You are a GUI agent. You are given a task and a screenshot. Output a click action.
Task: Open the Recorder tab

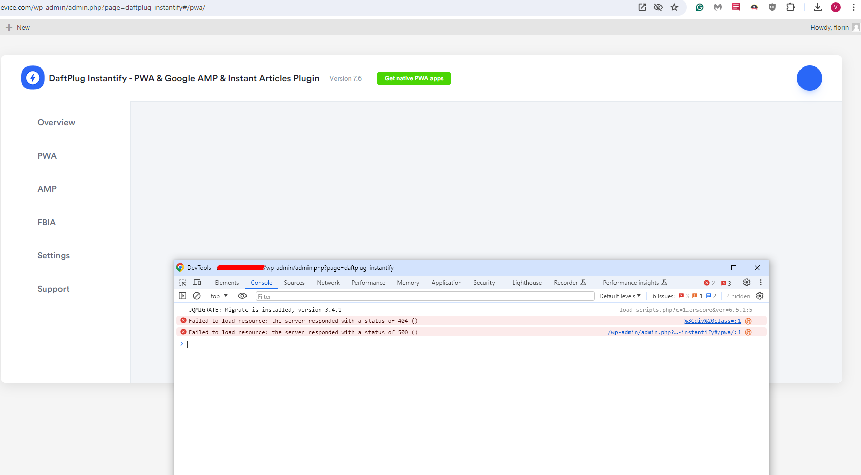[x=570, y=283]
